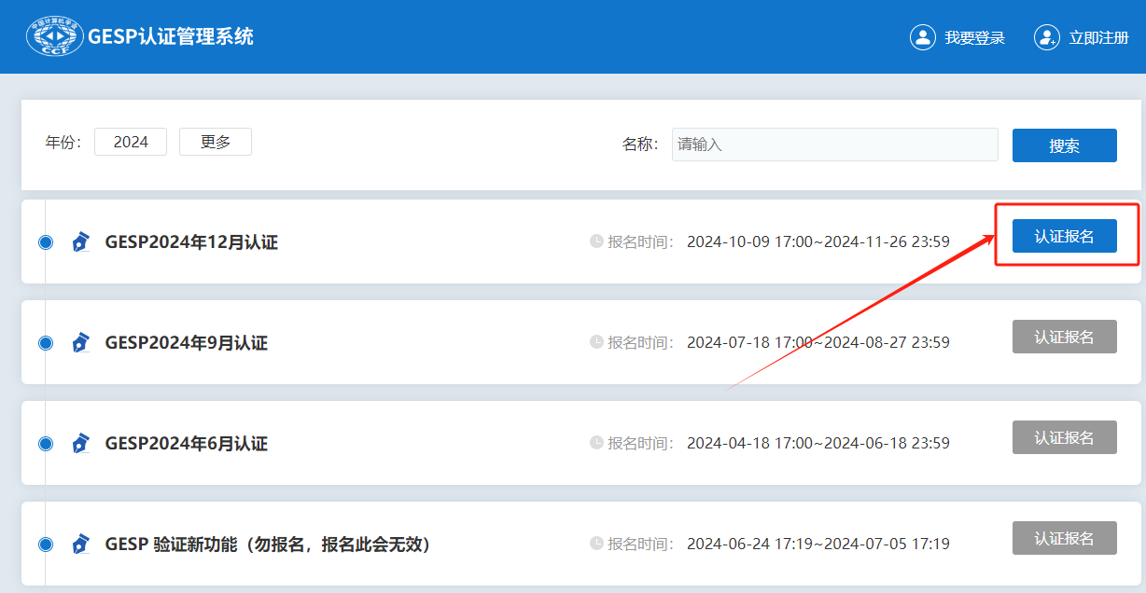Click the 报名时间: label in the 6月认证 row
The width and height of the screenshot is (1146, 593).
641,444
